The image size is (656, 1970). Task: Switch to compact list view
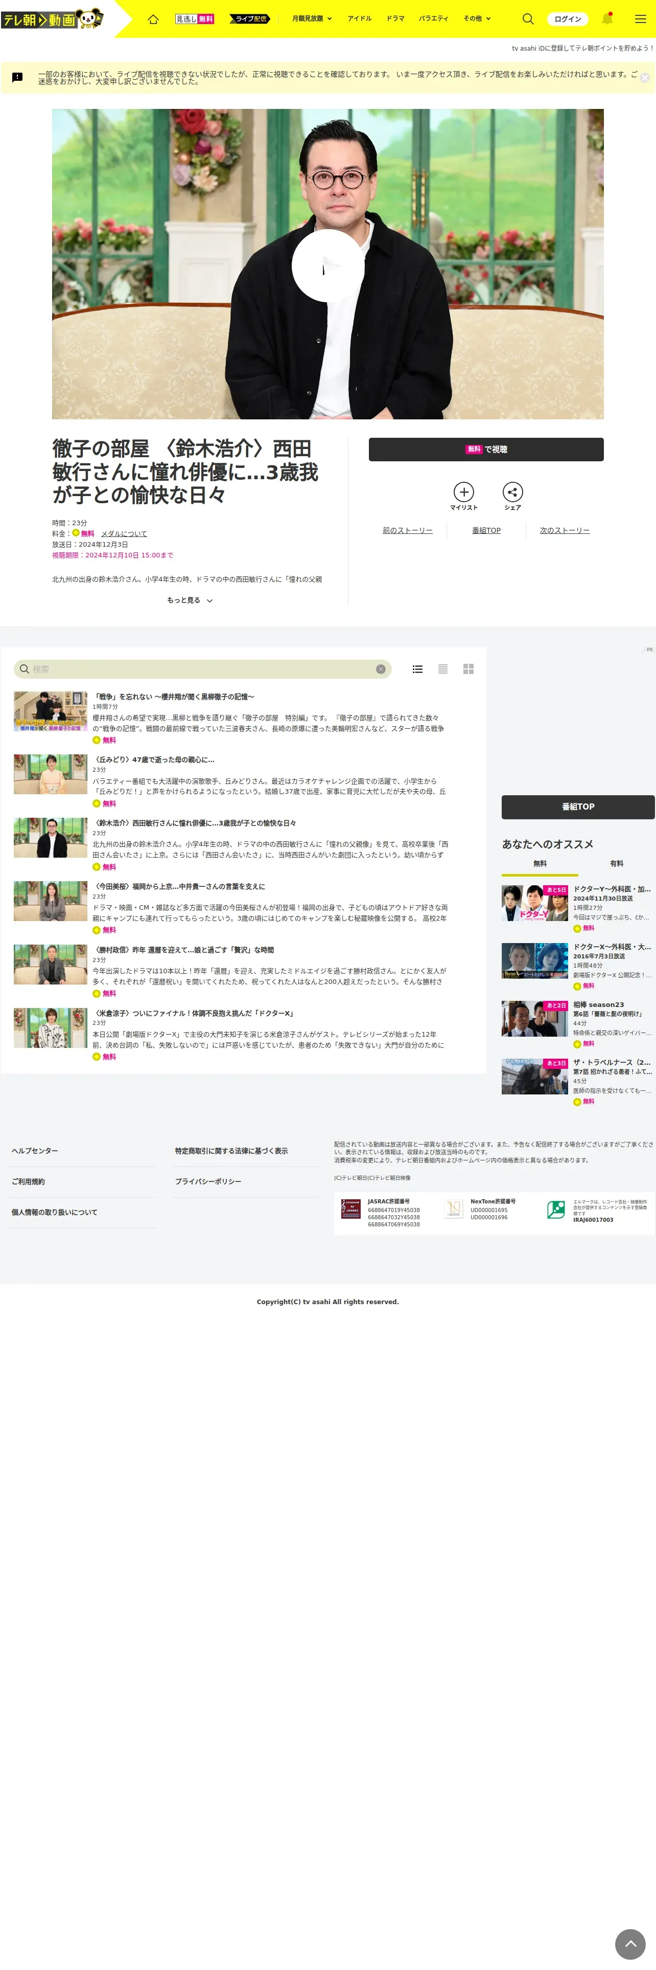(443, 669)
